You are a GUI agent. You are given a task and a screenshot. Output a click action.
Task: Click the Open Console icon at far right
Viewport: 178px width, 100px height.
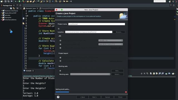pyautogui.click(x=173, y=74)
